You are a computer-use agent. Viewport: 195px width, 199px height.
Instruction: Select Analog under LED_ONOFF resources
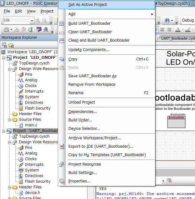(31, 80)
